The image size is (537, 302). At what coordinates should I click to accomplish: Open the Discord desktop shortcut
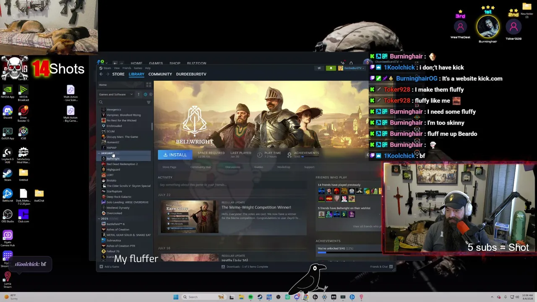(x=8, y=112)
